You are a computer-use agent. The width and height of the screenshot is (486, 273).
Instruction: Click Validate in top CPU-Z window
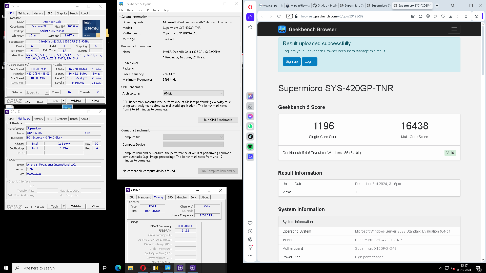(76, 101)
